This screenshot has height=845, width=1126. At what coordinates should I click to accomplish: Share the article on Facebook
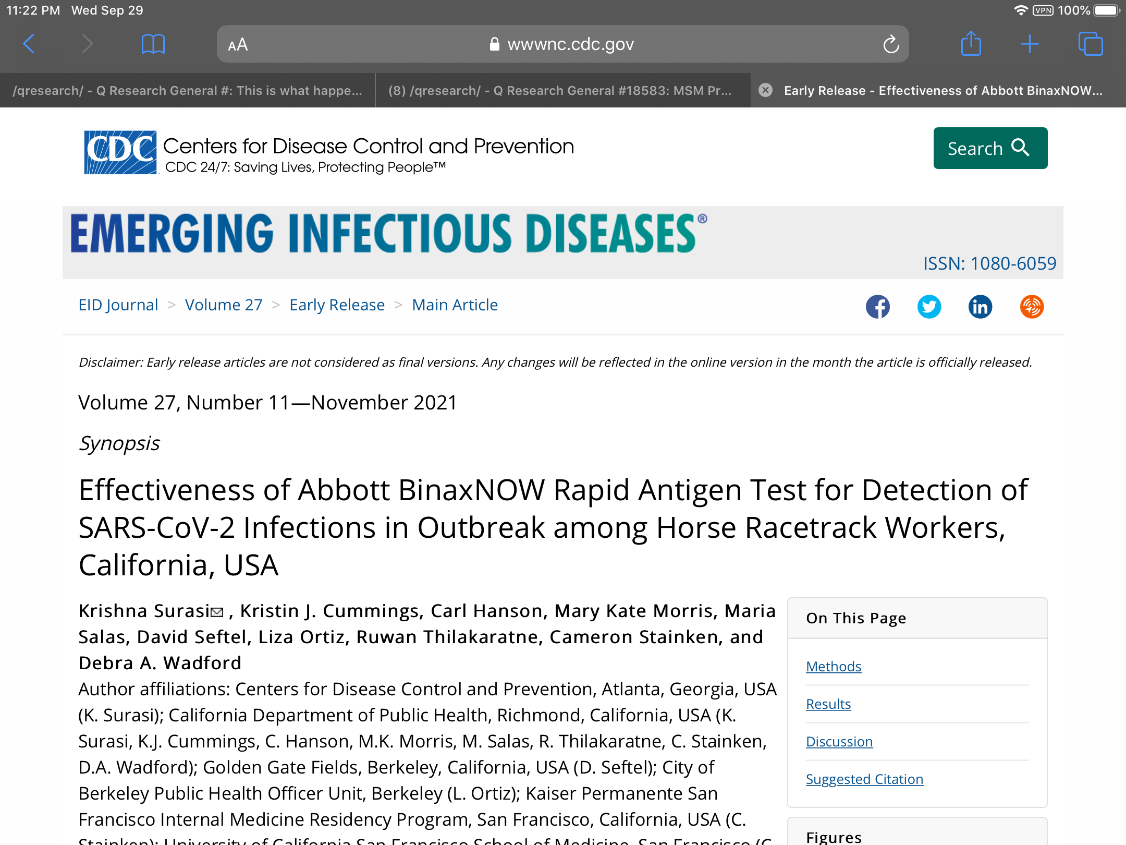878,307
